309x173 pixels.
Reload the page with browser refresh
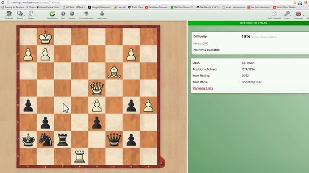(3, 2)
